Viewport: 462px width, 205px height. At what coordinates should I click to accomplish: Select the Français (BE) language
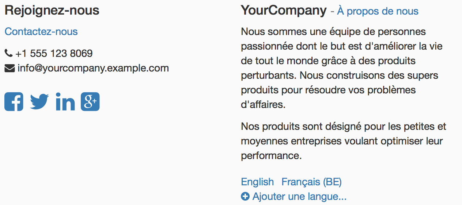click(x=311, y=182)
